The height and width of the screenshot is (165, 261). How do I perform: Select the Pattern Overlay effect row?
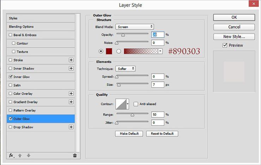[41, 110]
